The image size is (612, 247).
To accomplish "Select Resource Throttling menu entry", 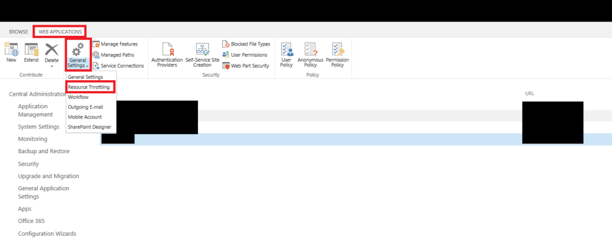I will (x=88, y=87).
